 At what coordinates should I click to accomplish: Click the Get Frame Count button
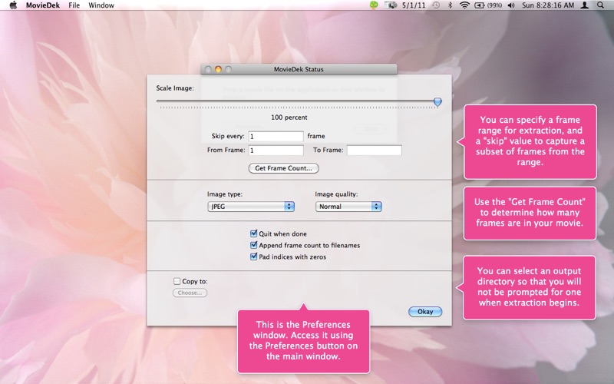point(283,168)
